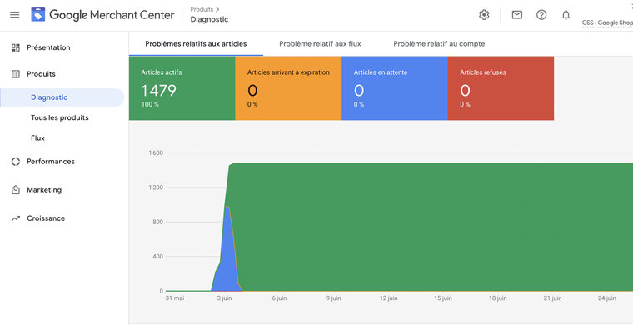Open the settings gear icon
The width and height of the screenshot is (633, 325).
[x=484, y=15]
